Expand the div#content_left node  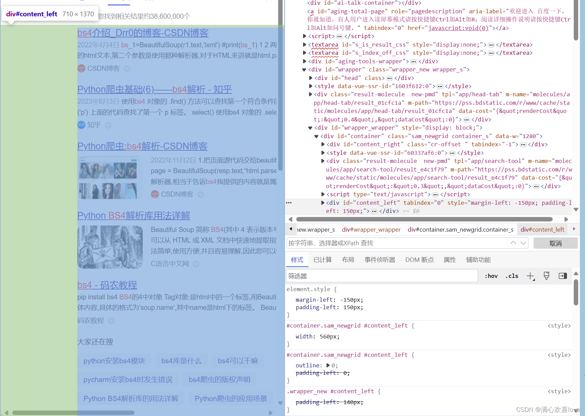pyautogui.click(x=323, y=203)
